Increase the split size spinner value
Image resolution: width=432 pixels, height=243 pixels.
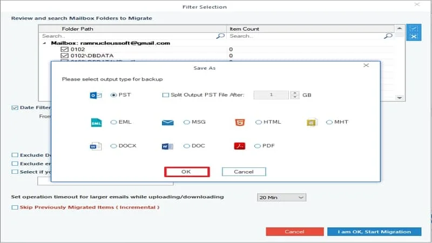pos(295,93)
